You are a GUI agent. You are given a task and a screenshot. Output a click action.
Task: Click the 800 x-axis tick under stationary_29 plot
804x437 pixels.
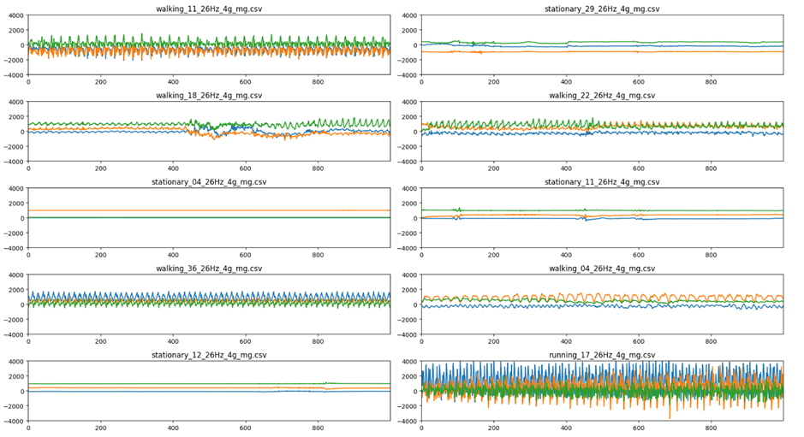[711, 82]
